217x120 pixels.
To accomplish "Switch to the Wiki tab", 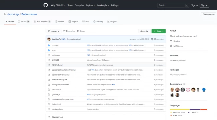I will pos(86,22).
